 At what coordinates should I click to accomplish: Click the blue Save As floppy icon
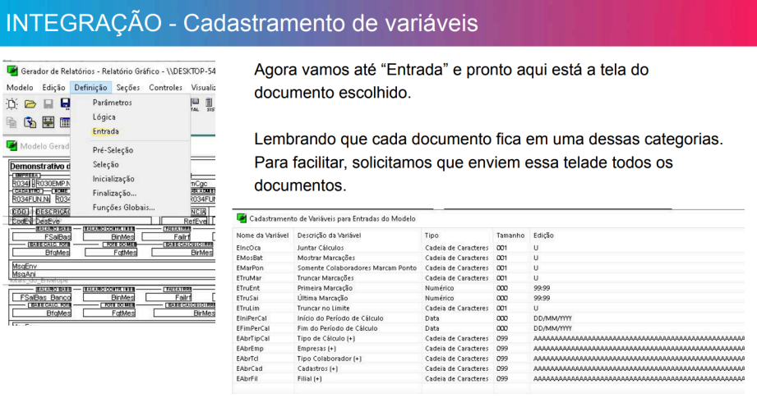tap(65, 104)
